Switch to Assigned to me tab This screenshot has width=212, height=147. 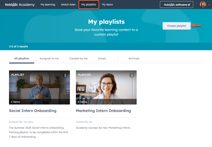[x=49, y=58]
